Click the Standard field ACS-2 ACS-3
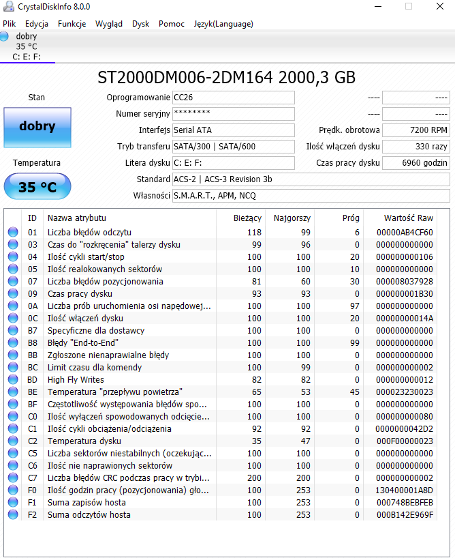Viewport: 455px width, 558px height. point(311,179)
